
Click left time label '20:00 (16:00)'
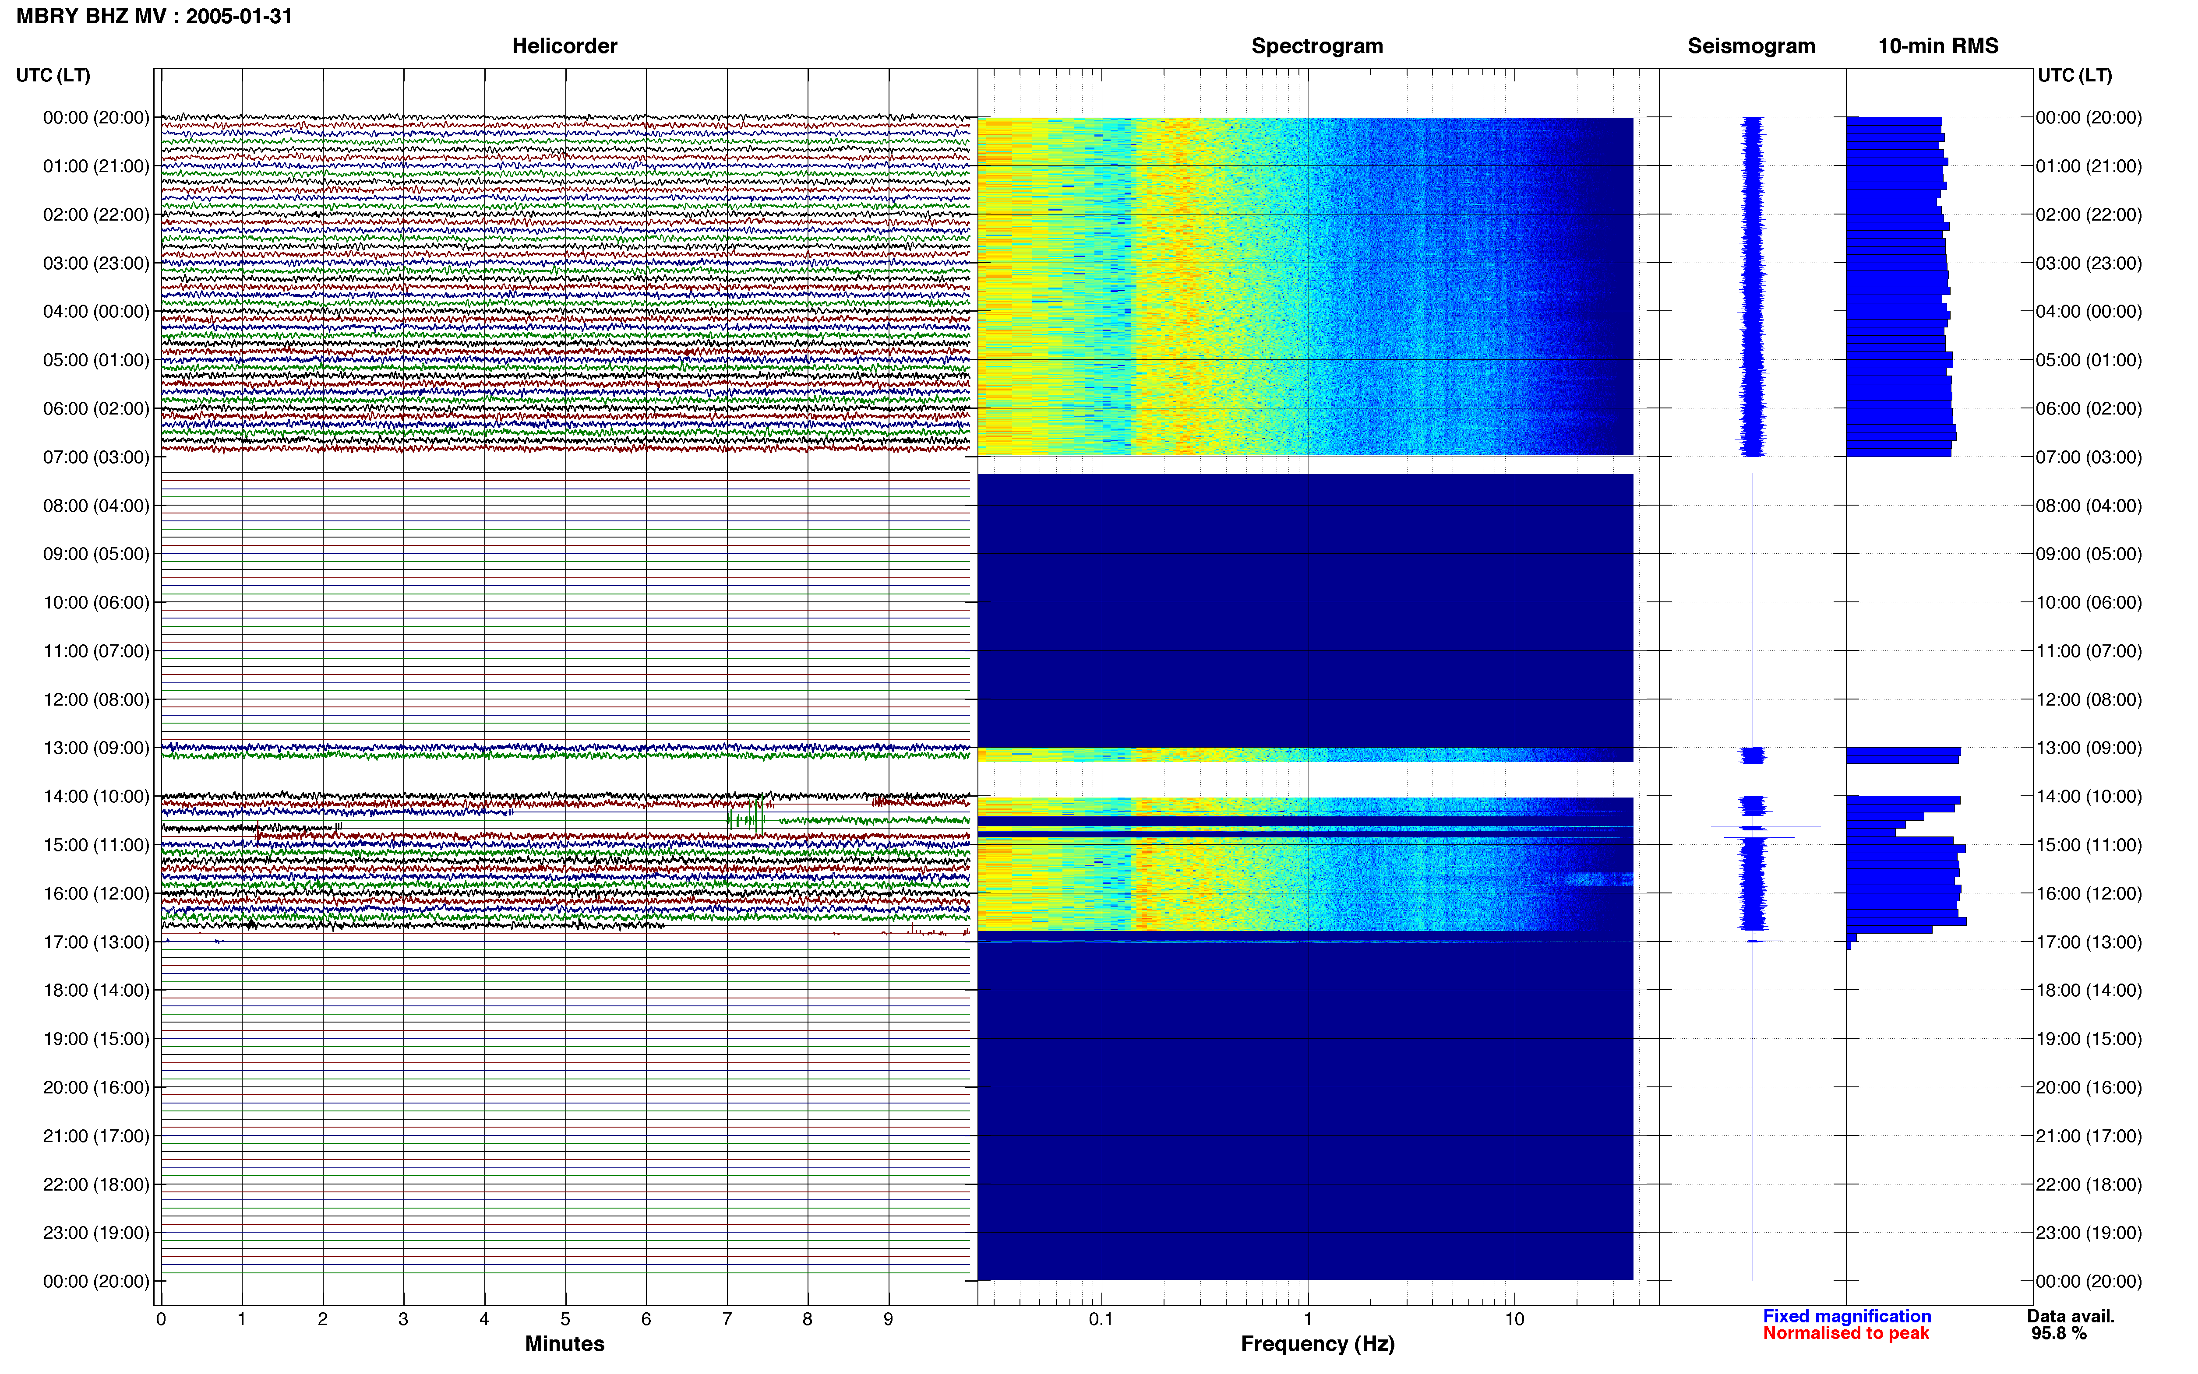tap(96, 1088)
